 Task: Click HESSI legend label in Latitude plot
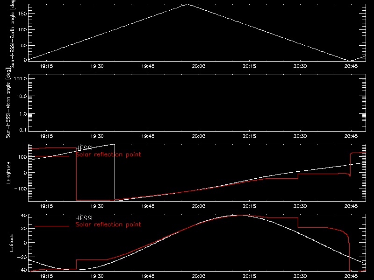point(84,218)
